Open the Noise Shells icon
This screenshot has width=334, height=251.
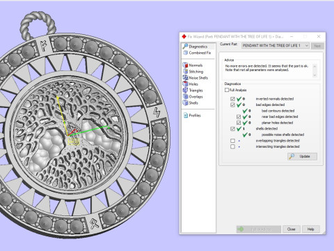tap(185, 78)
